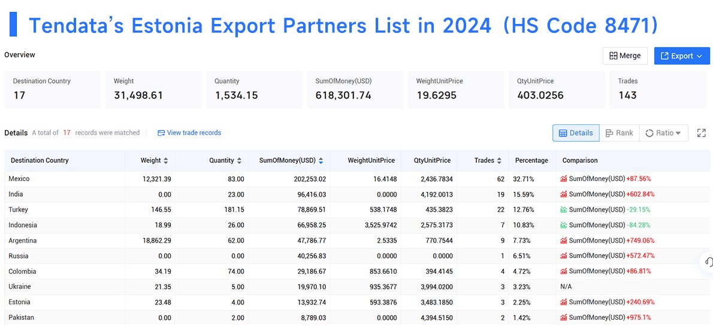
Task: Click Indonesia's WeightUnitPrice 3,525.9742
Action: pyautogui.click(x=380, y=225)
